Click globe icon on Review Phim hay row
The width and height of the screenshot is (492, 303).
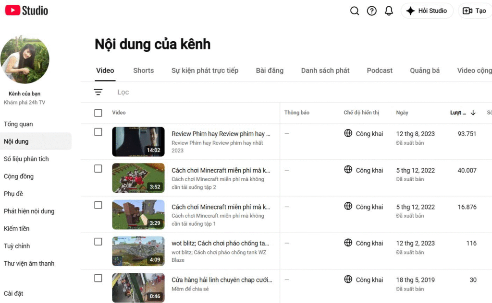348,133
